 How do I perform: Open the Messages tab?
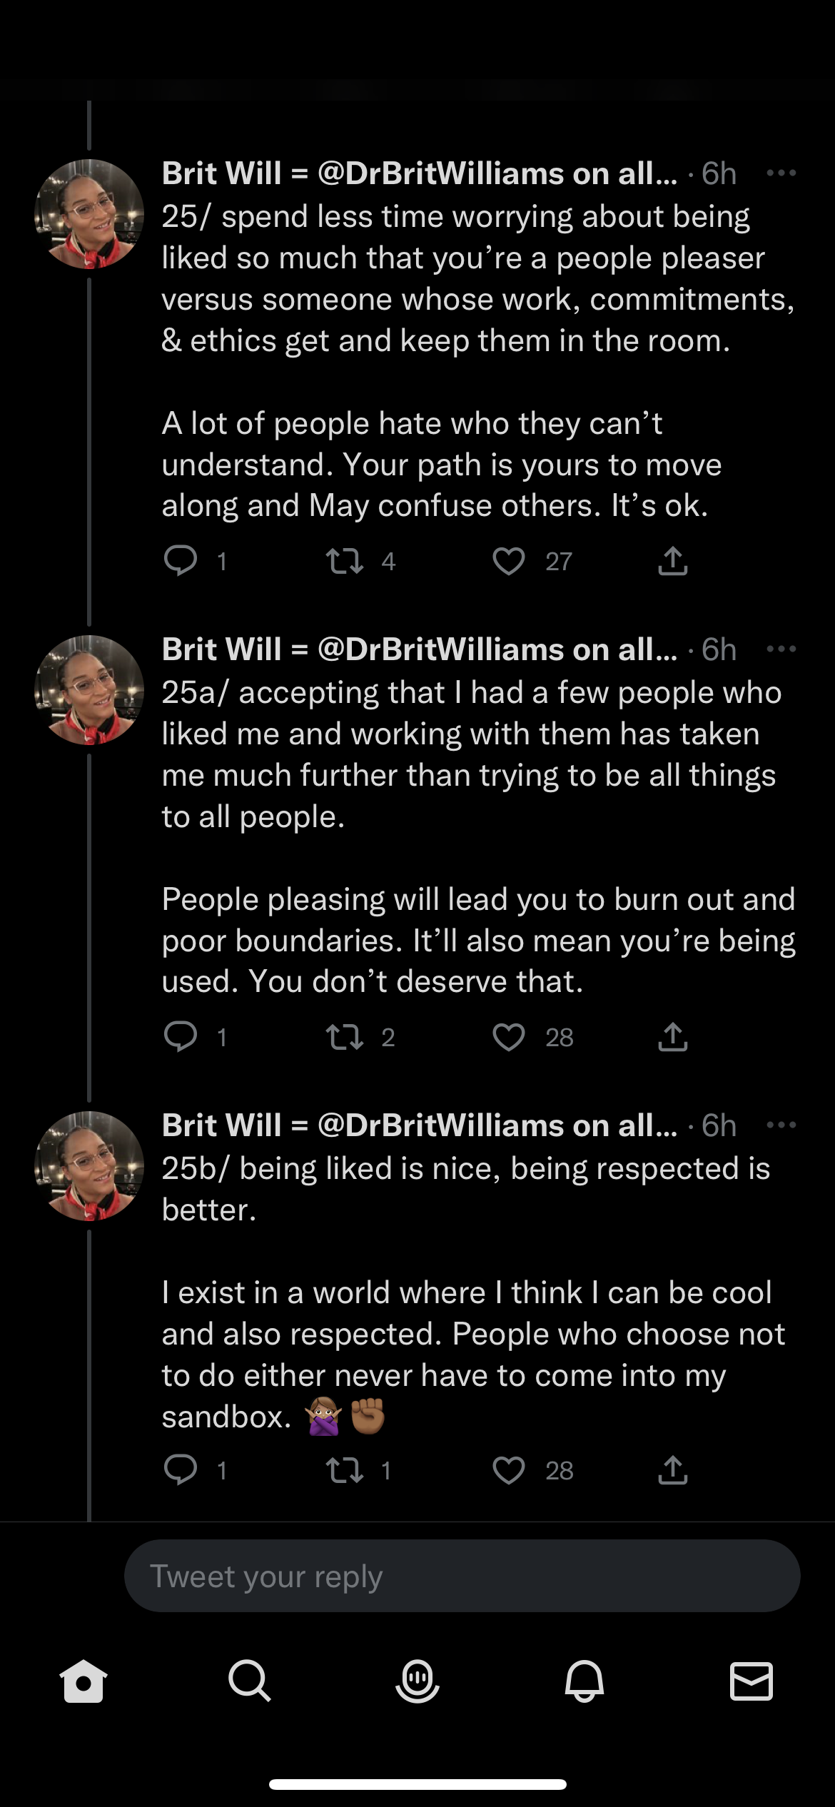click(751, 1681)
